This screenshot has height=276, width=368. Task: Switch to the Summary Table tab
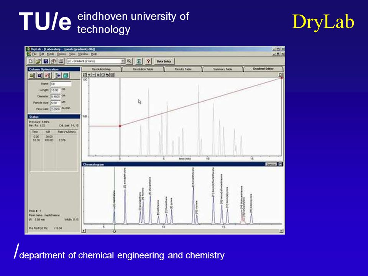point(222,69)
